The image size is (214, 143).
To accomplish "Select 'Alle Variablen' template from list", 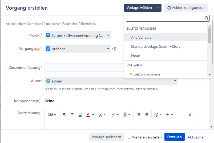I will click(x=142, y=38).
